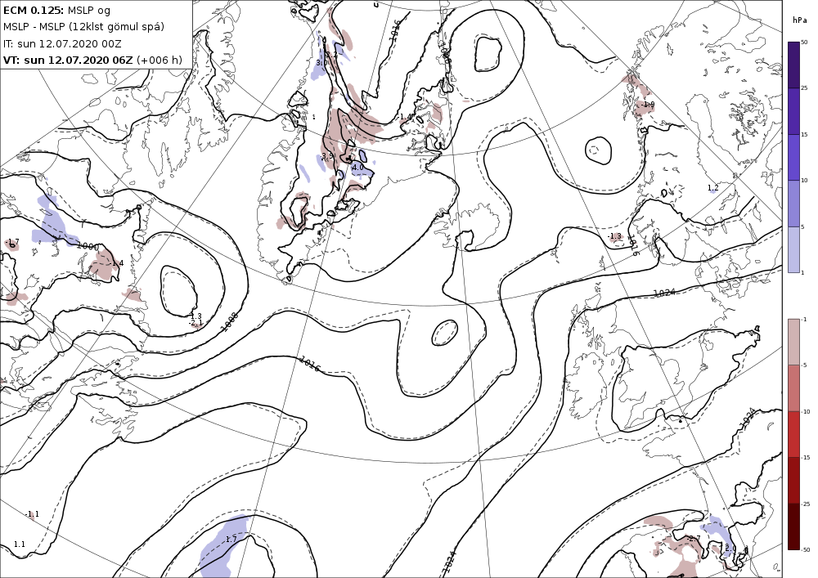The image size is (818, 578).
Task: Click the pale pink legend band between -1 and -5
Action: (793, 342)
